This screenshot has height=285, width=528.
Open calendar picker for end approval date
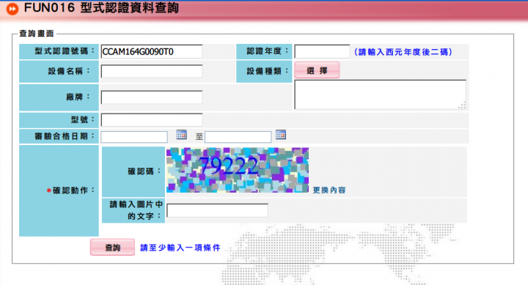tap(280, 135)
